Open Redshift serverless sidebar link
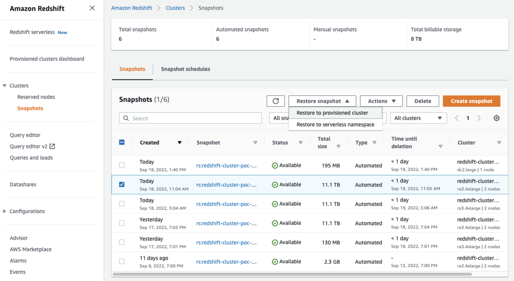The height and width of the screenshot is (281, 514). (32, 32)
